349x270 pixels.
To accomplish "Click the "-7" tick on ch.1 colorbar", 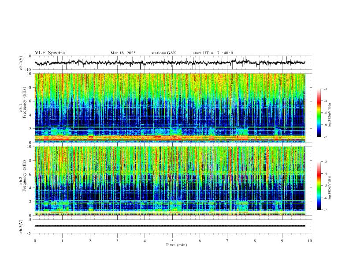I will click(325, 137).
